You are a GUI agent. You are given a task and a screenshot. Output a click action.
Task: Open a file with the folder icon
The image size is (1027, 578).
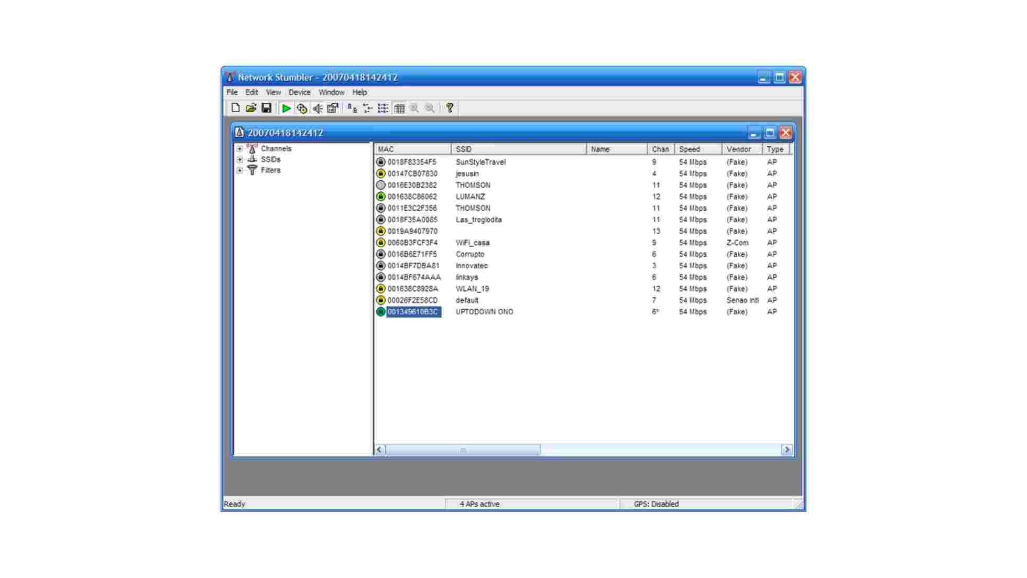tap(251, 108)
